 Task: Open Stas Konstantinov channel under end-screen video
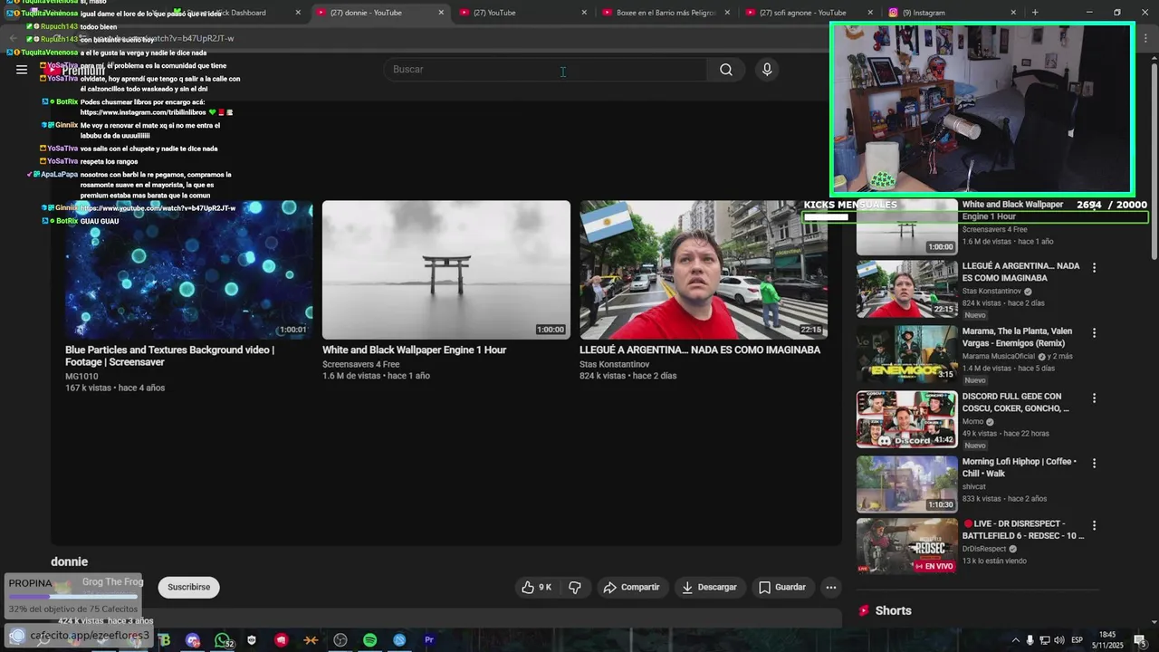point(615,365)
